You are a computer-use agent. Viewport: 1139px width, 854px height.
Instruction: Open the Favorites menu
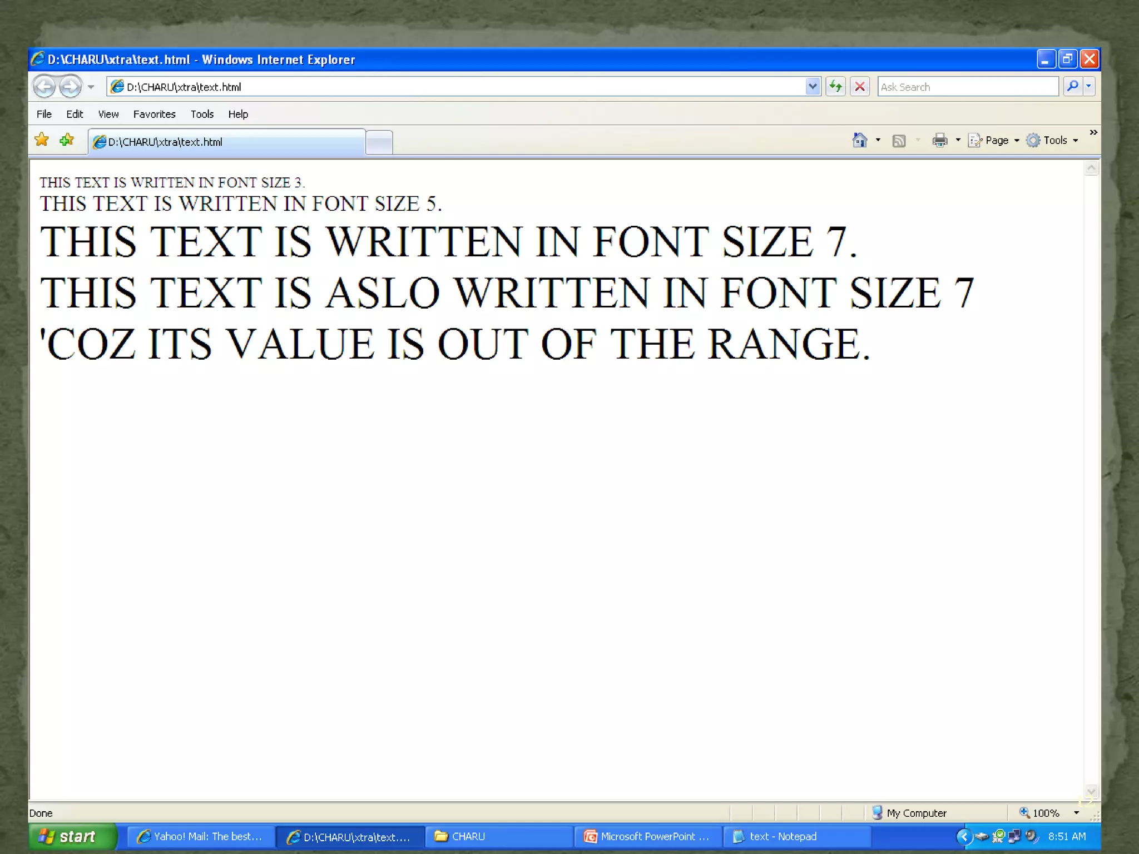[154, 114]
